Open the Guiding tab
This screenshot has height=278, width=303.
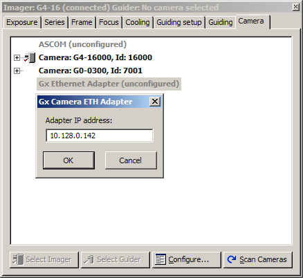221,22
